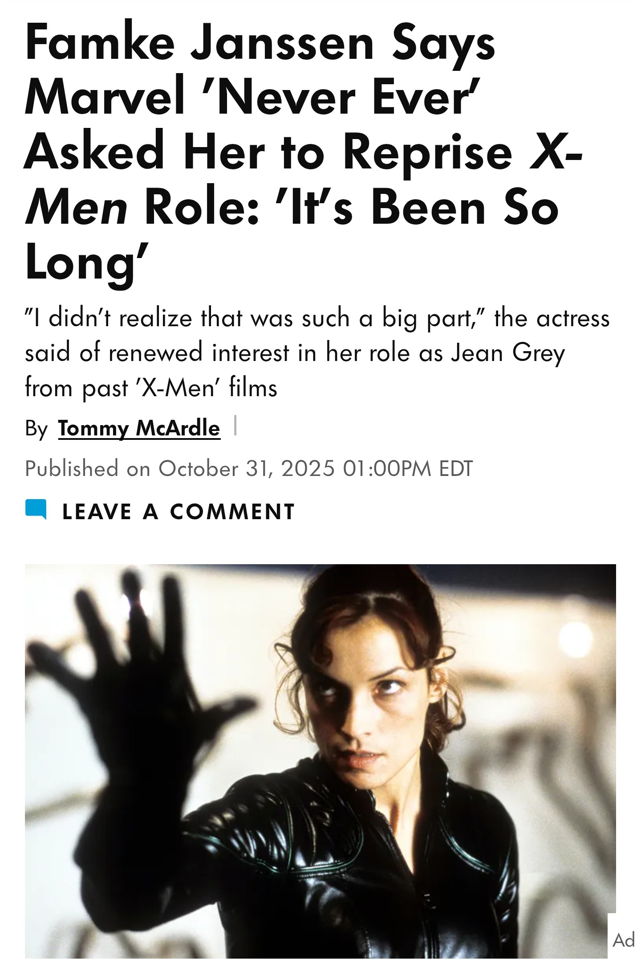The width and height of the screenshot is (641, 976).
Task: Click the '01:00PM EDT' time text
Action: [x=408, y=468]
